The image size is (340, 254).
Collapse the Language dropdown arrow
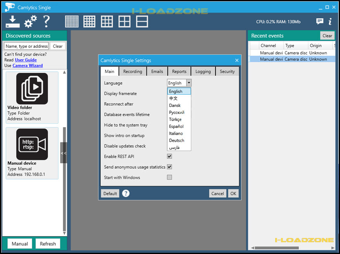(x=189, y=83)
